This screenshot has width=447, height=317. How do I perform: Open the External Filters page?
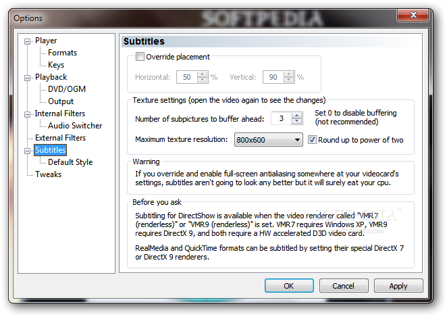tap(61, 138)
